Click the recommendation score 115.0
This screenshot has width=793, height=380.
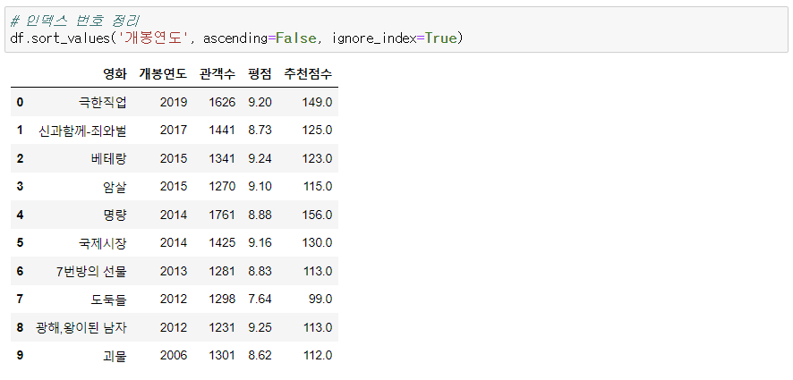317,187
